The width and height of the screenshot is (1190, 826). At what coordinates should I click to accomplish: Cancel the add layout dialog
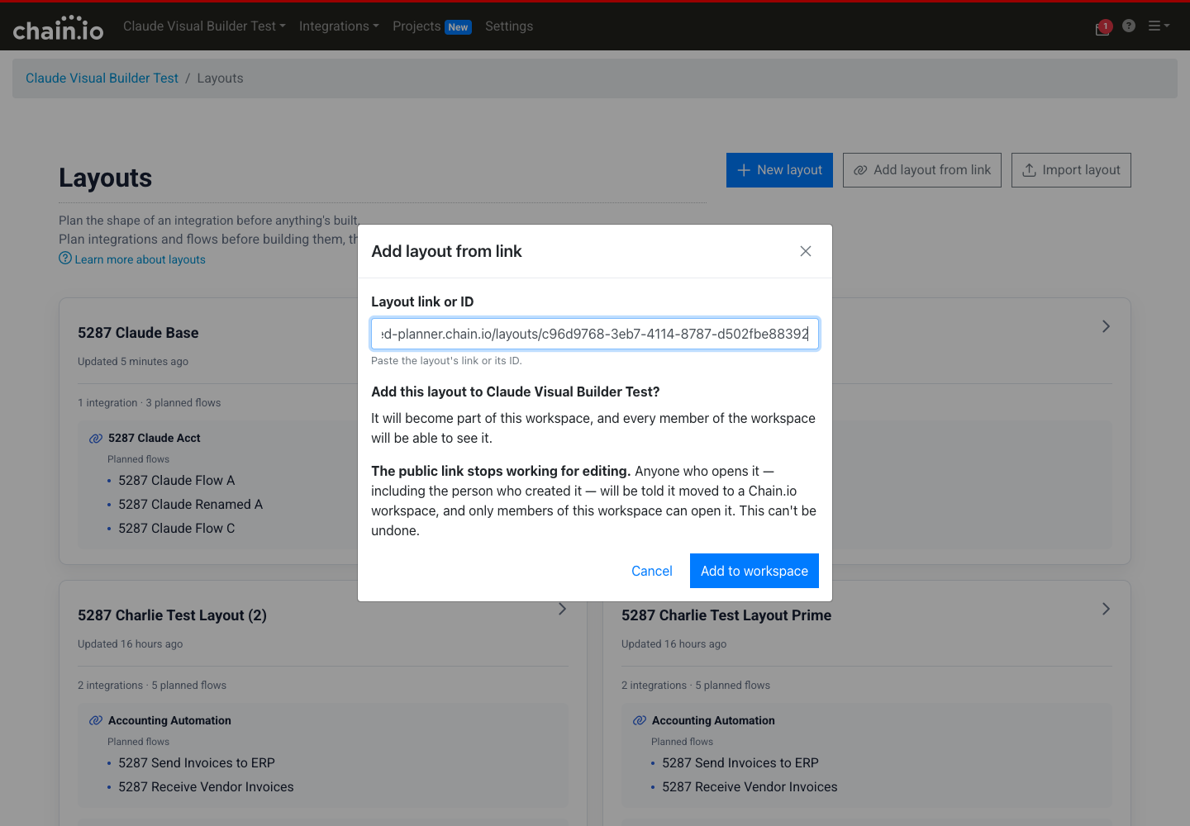click(652, 571)
